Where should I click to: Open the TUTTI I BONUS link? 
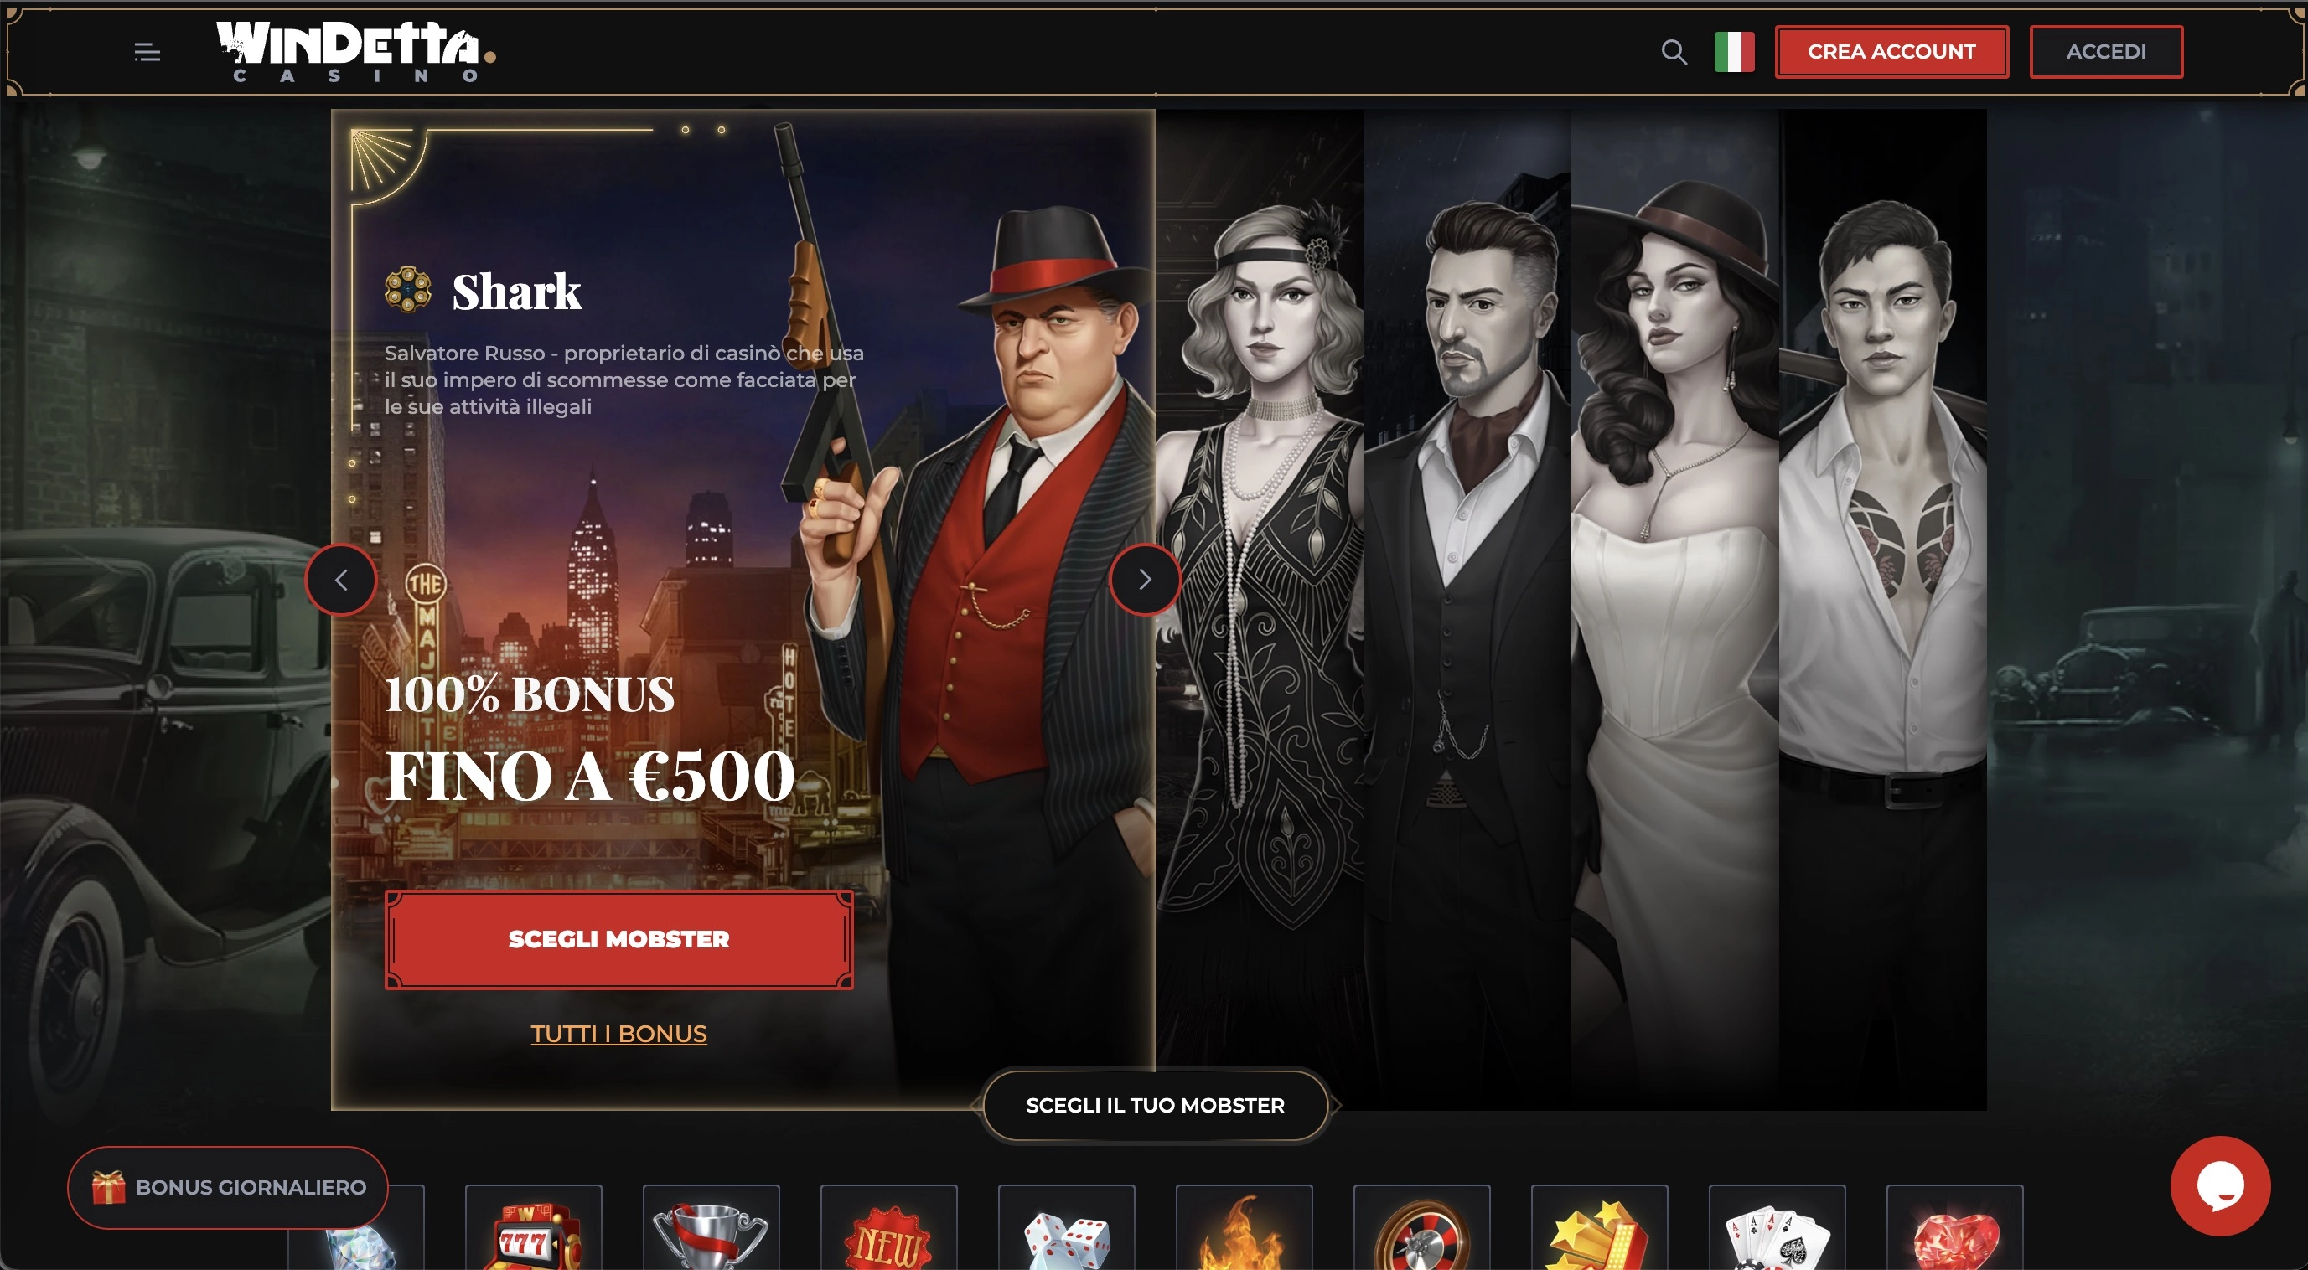(618, 1034)
